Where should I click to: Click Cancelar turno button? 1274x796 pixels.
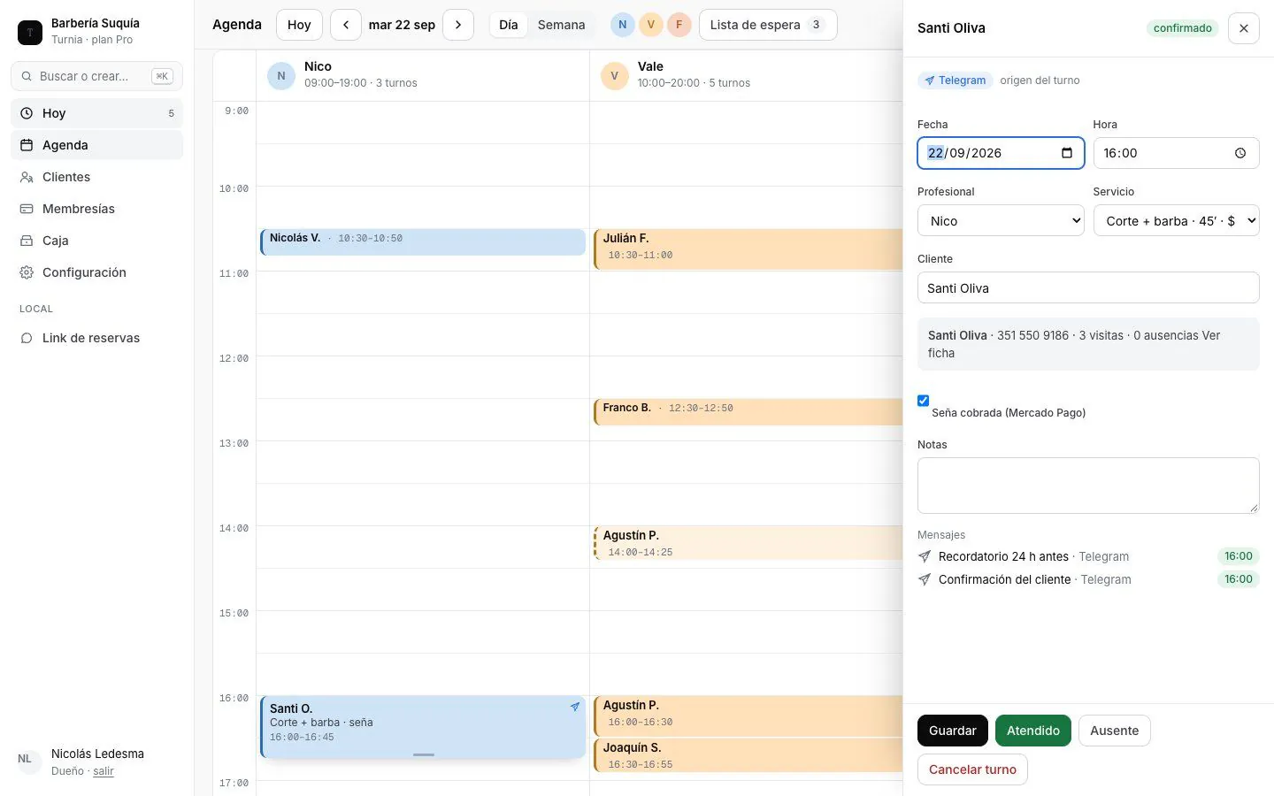click(972, 769)
